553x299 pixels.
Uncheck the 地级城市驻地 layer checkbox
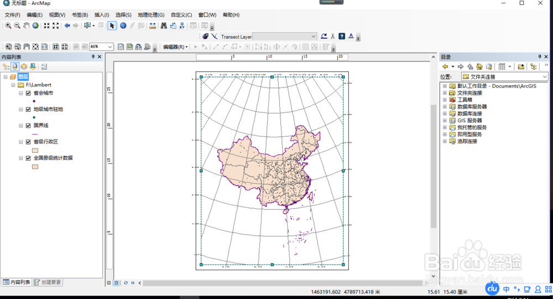(28, 110)
